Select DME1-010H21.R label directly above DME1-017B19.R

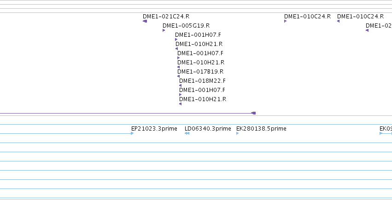pos(201,63)
